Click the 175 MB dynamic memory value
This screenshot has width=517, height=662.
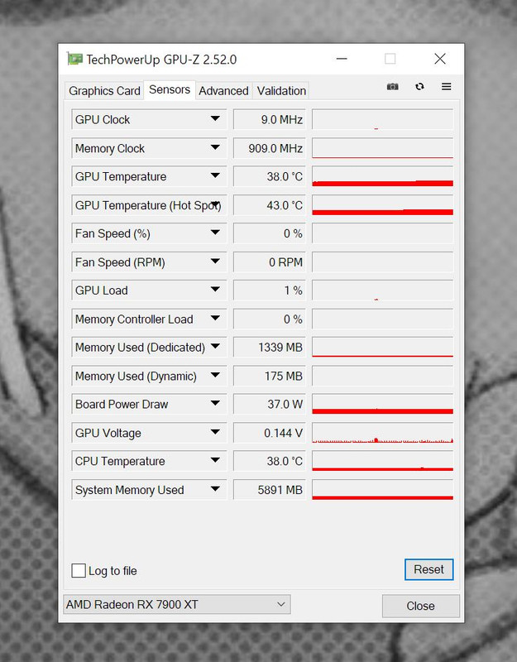[x=270, y=377]
